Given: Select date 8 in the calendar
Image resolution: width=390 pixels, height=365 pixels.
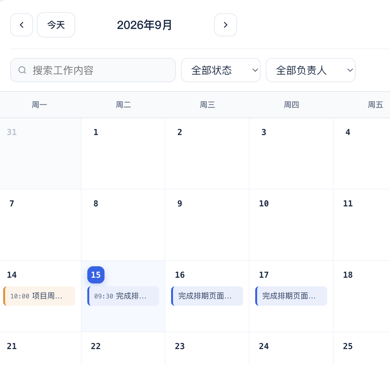Looking at the screenshot, I should pyautogui.click(x=96, y=204).
